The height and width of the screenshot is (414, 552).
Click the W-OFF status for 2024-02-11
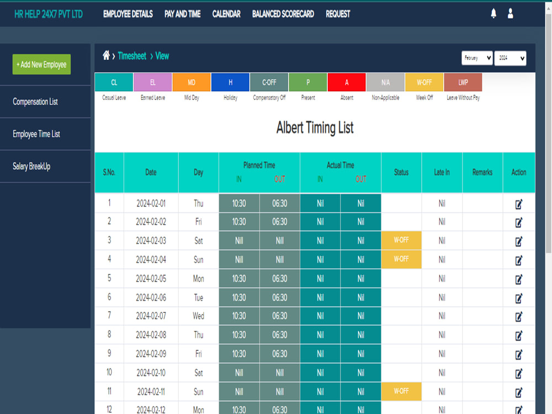coord(401,391)
